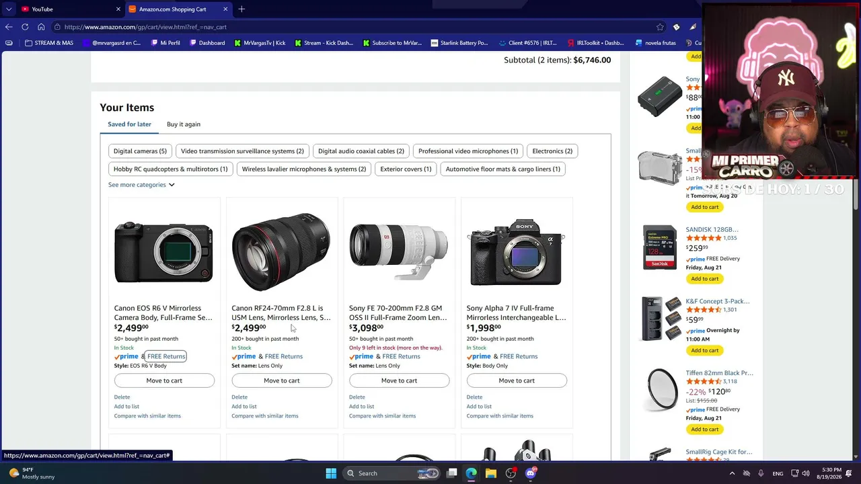Go to the browser home page
861x484 pixels.
pos(41,27)
